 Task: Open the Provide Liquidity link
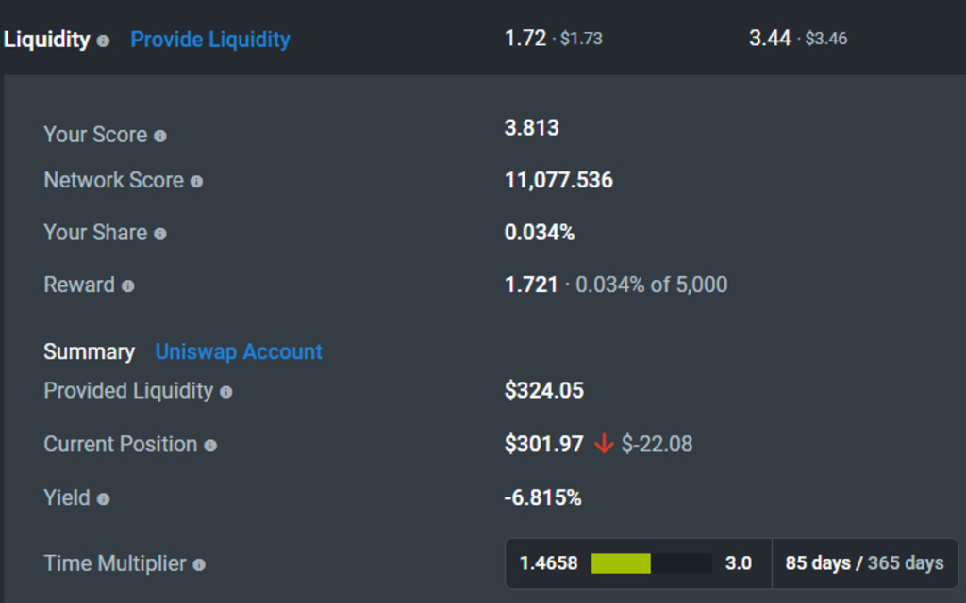(x=210, y=40)
